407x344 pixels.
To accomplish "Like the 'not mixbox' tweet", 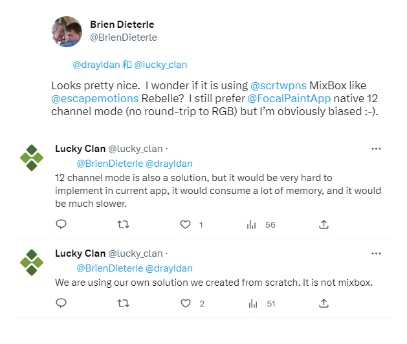I will [x=186, y=303].
